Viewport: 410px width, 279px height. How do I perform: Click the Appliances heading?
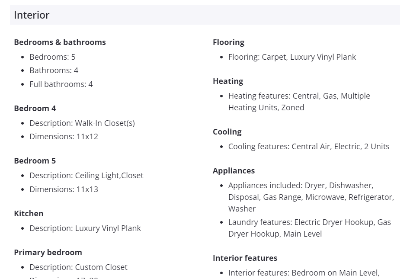pos(234,170)
